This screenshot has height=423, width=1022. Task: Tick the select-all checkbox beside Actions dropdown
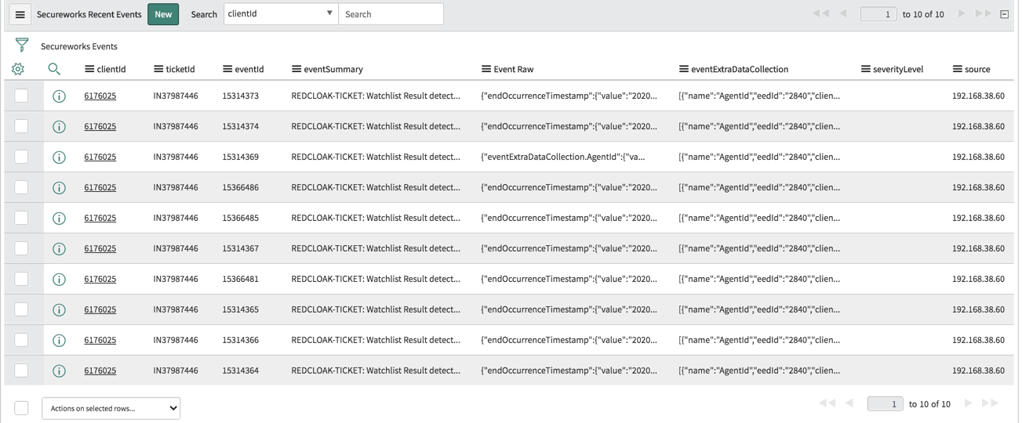tap(21, 408)
